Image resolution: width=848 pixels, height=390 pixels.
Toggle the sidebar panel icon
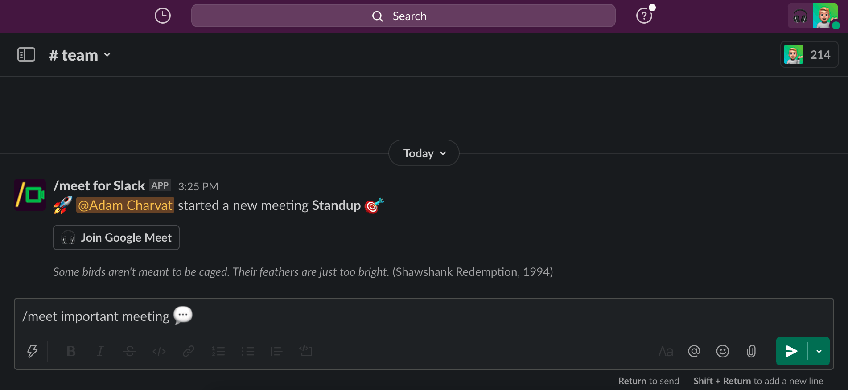coord(26,55)
